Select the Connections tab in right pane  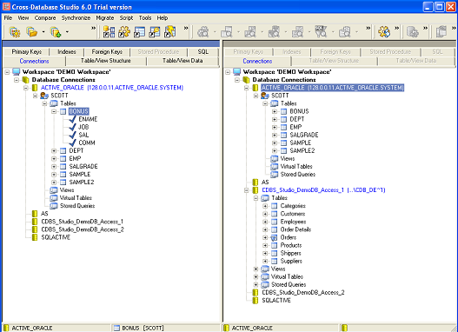[257, 61]
